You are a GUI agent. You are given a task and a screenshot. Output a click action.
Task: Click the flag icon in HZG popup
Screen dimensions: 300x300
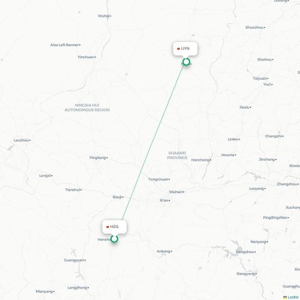point(107,227)
